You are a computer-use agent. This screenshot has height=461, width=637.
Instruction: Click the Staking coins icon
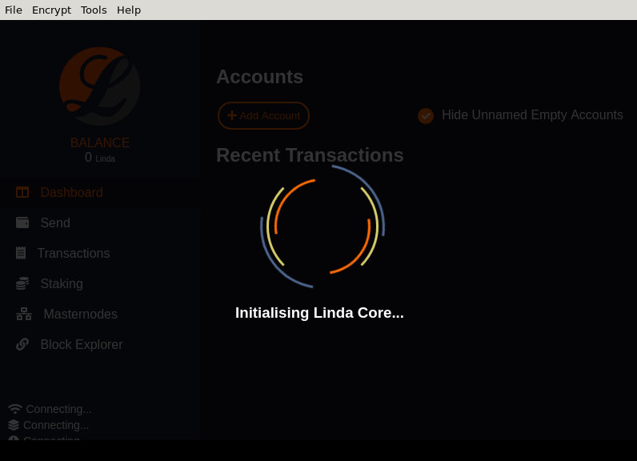tap(22, 283)
